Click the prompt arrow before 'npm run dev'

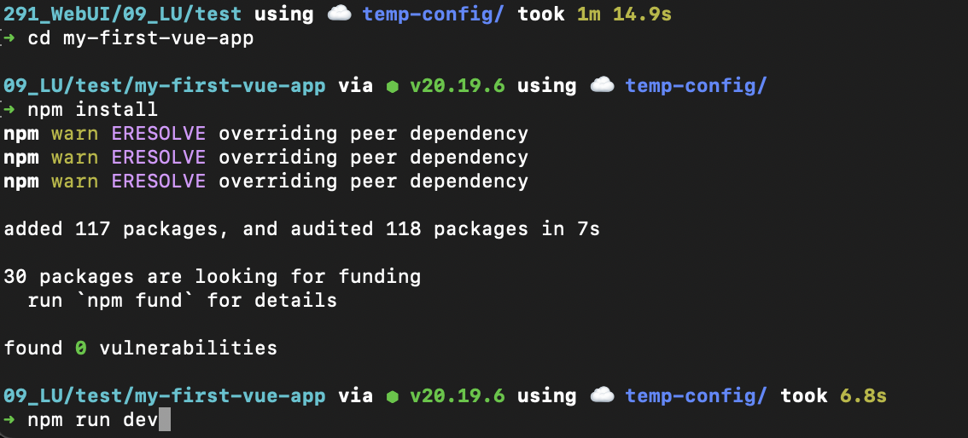(9, 420)
